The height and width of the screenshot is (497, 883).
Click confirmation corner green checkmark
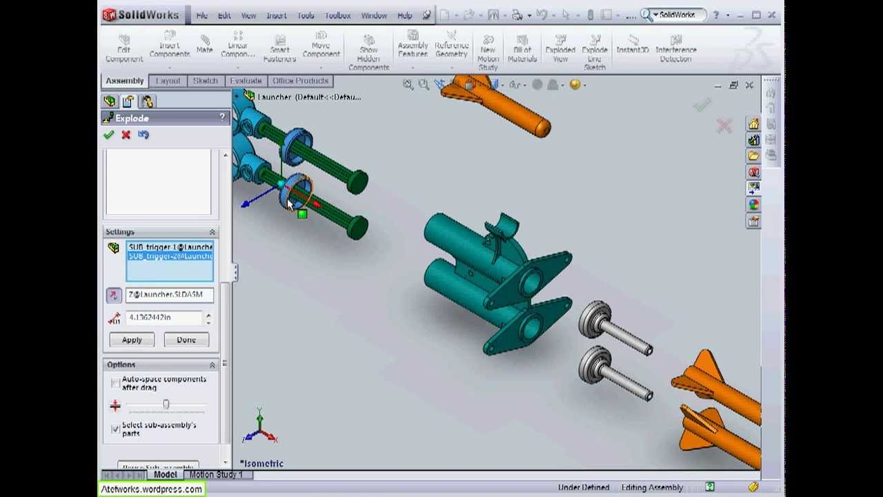(702, 105)
